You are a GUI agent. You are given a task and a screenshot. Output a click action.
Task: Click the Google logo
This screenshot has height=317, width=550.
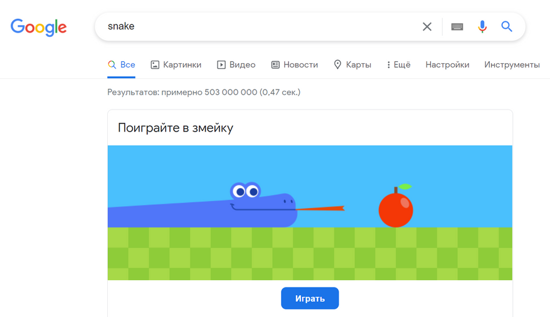[38, 27]
